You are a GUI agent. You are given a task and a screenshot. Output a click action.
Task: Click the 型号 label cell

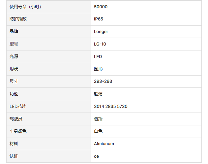point(14,44)
